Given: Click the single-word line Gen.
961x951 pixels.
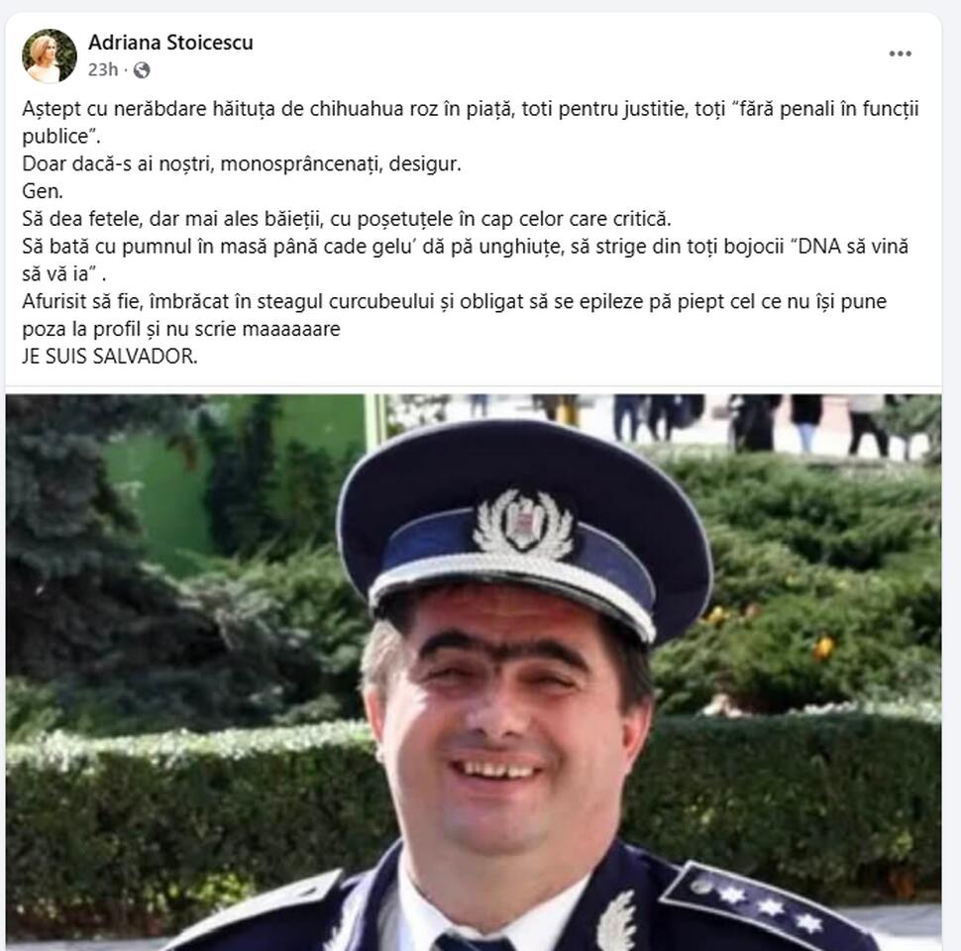Looking at the screenshot, I should click(x=43, y=191).
